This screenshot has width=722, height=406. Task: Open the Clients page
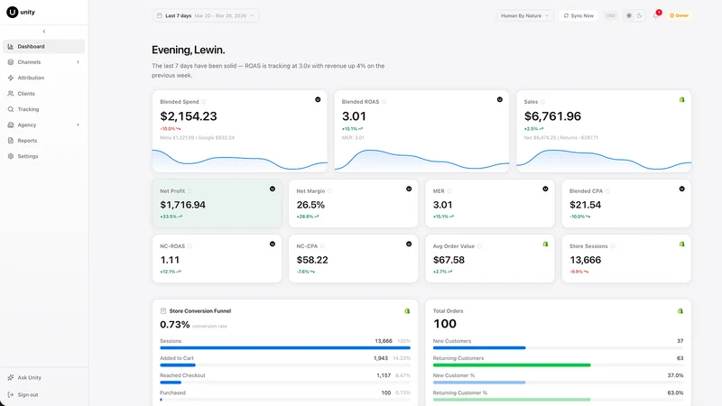pos(43,94)
